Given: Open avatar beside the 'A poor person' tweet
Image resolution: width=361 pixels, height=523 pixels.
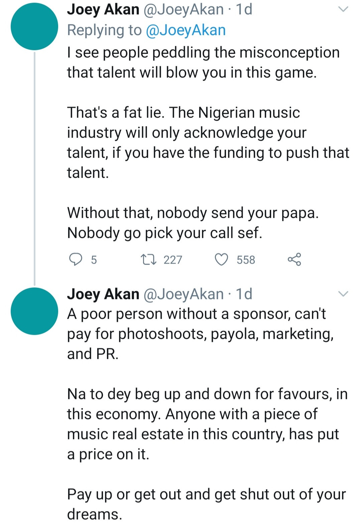Looking at the screenshot, I should [34, 311].
